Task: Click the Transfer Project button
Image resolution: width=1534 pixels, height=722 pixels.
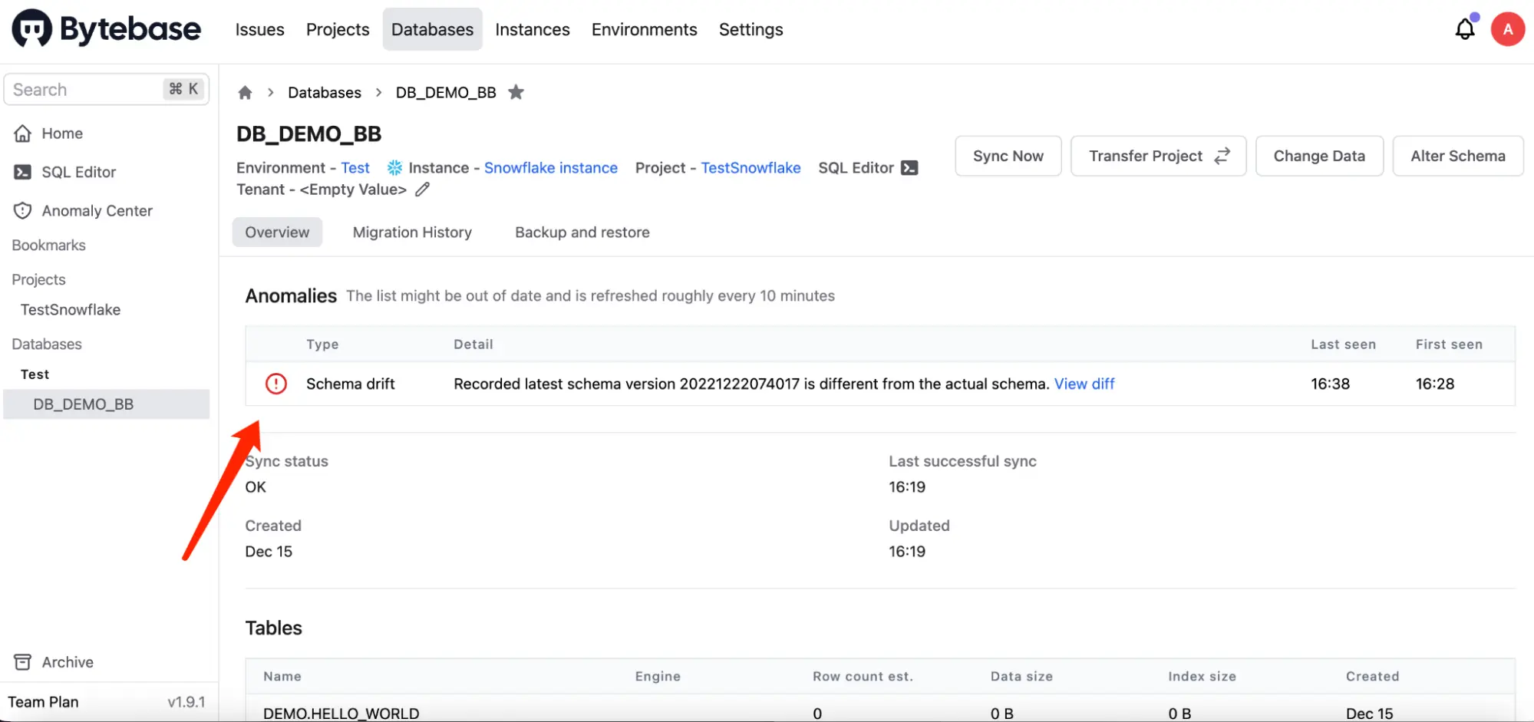Action: coord(1159,156)
